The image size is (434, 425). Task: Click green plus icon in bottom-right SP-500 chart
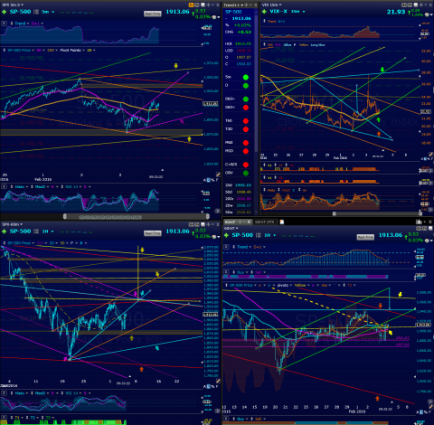(226, 235)
